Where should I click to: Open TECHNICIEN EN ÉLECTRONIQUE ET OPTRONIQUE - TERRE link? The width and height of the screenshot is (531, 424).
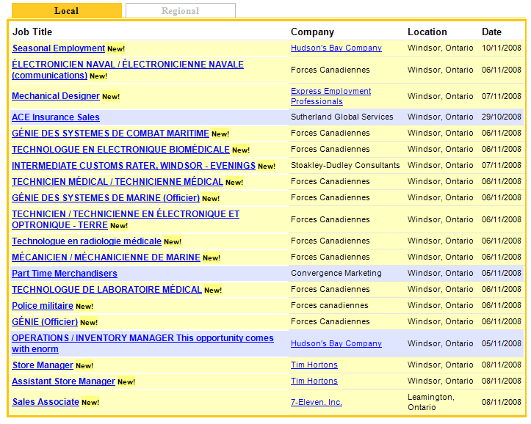click(126, 219)
